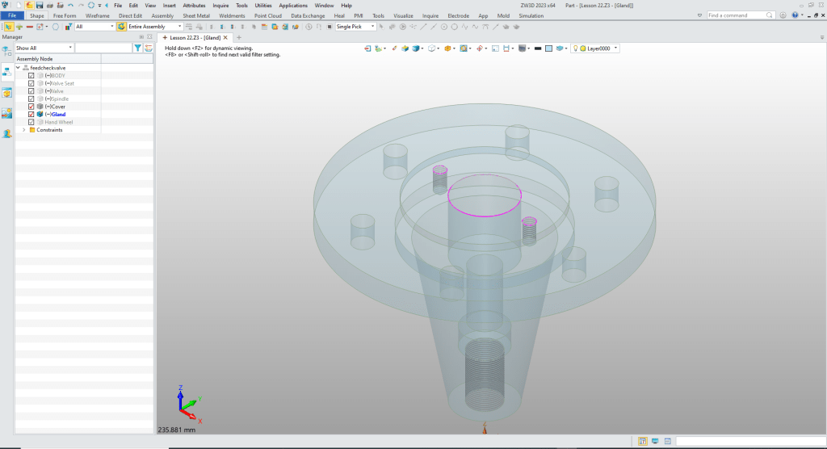Expand the Constraints folder node
This screenshot has width=827, height=449.
tap(23, 130)
